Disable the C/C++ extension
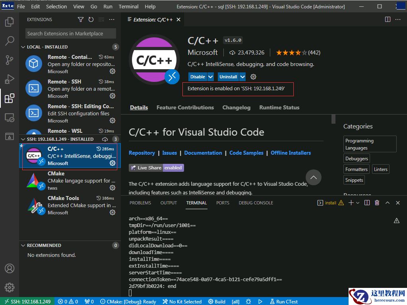407x305 pixels. (198, 77)
